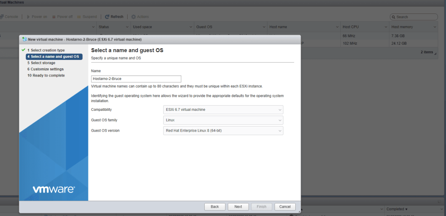Open the Compatibility dropdown
The width and height of the screenshot is (446, 216).
[223, 110]
